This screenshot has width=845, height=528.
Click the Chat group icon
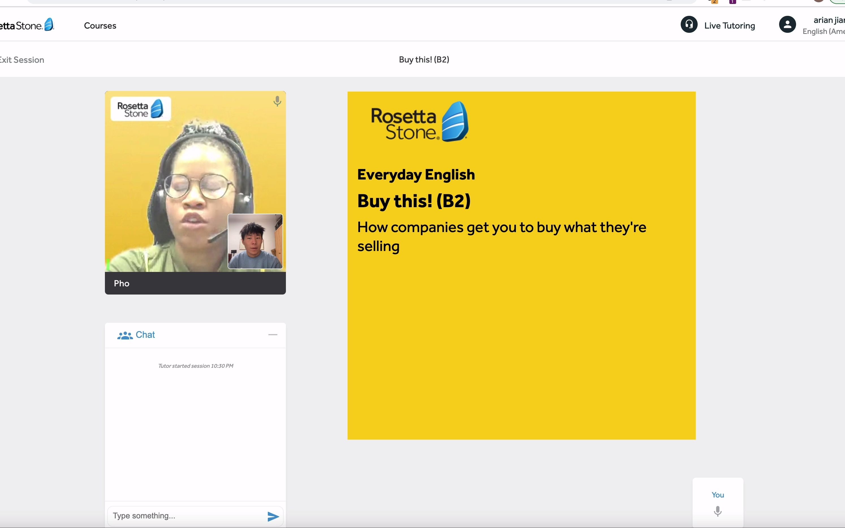(125, 335)
